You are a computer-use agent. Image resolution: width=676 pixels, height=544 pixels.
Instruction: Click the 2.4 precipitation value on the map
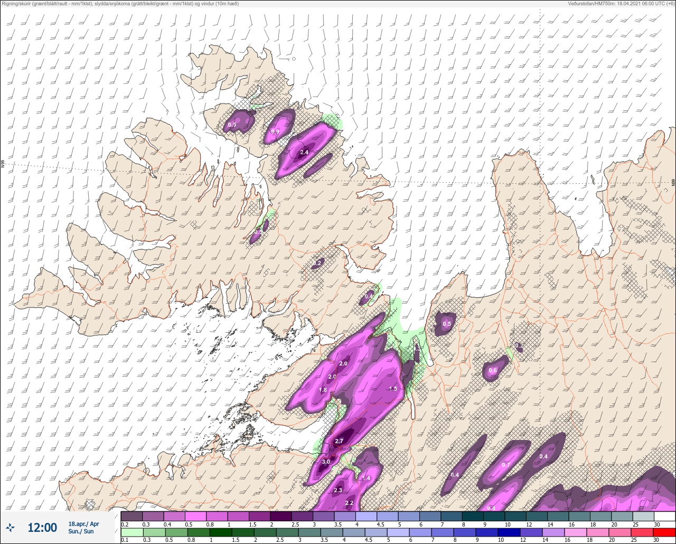(304, 153)
